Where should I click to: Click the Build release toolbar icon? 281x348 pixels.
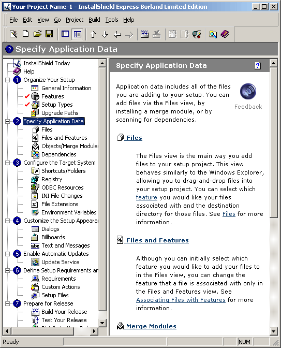(x=144, y=34)
